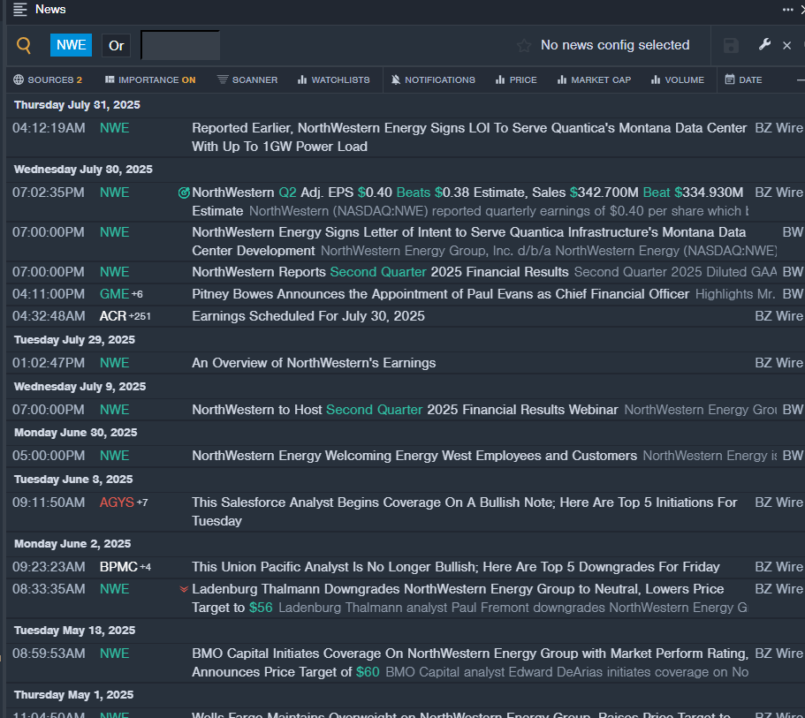Expand the +251 tickers next to ACR
This screenshot has height=718, width=805.
[x=140, y=316]
